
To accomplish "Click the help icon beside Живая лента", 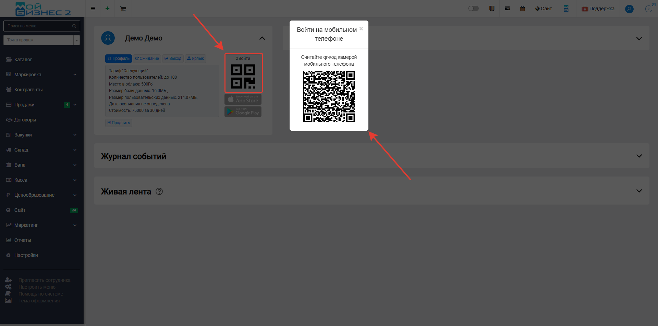I will click(159, 192).
